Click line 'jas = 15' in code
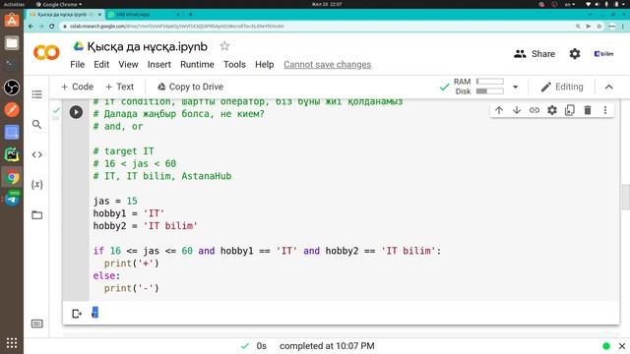 pos(115,201)
